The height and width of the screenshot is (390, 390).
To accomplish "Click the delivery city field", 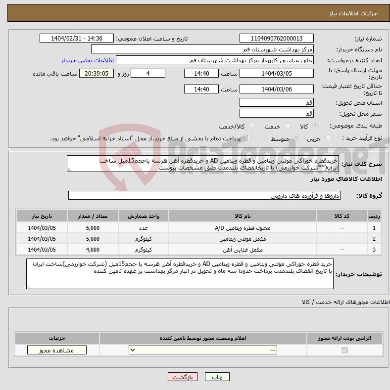I will 277,113.
